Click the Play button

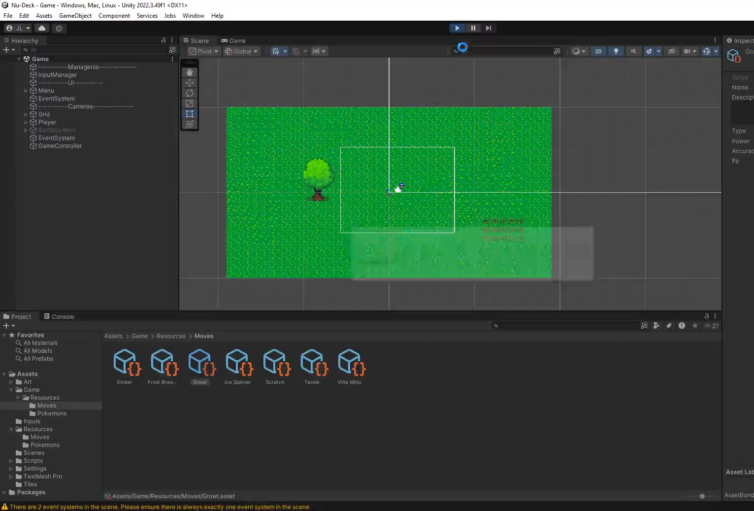click(x=457, y=28)
